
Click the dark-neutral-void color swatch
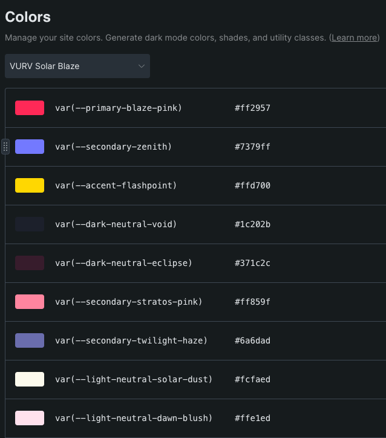[x=30, y=224]
